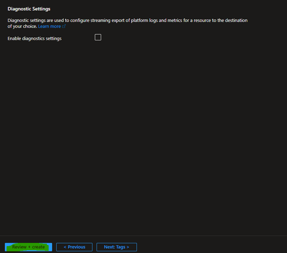Go back with the Previous button

[x=74, y=247]
